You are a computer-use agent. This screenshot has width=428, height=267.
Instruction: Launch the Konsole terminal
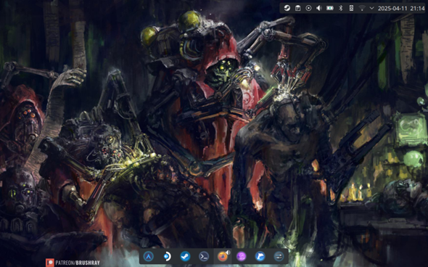[204, 256]
